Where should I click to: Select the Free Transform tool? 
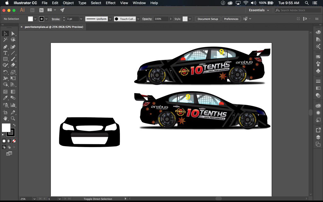tap(13, 78)
